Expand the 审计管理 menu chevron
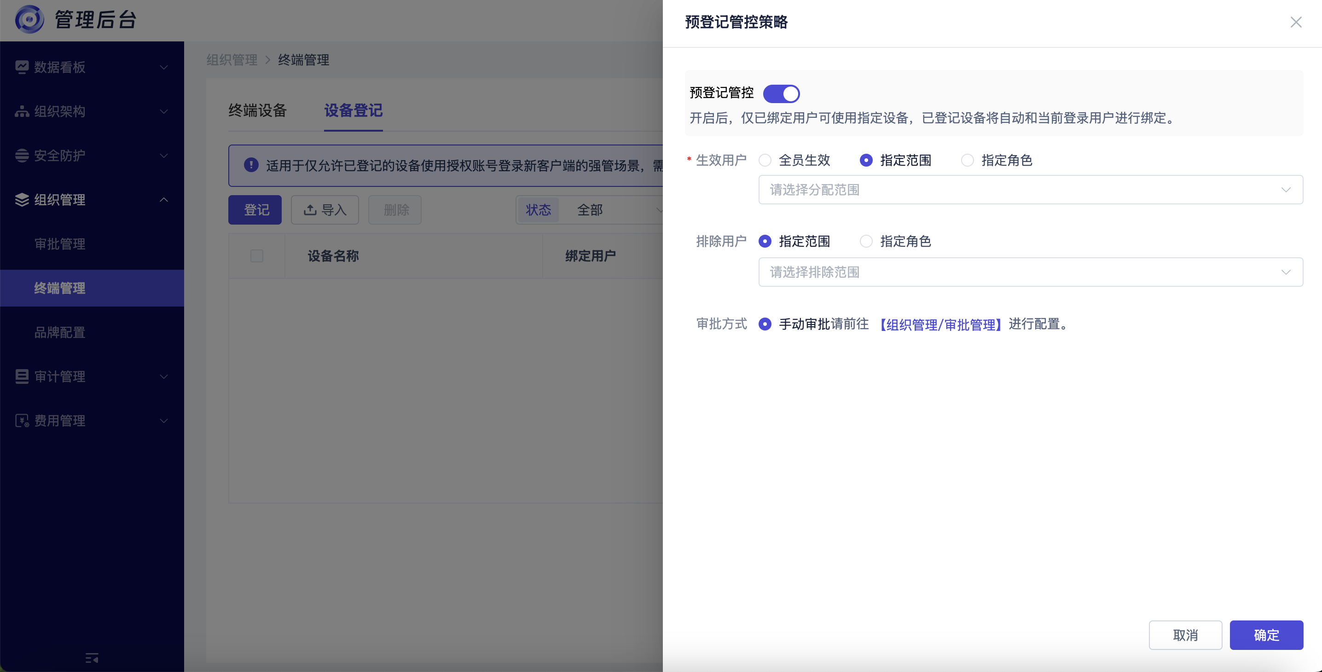Screen dimensions: 1322x672 click(x=164, y=377)
